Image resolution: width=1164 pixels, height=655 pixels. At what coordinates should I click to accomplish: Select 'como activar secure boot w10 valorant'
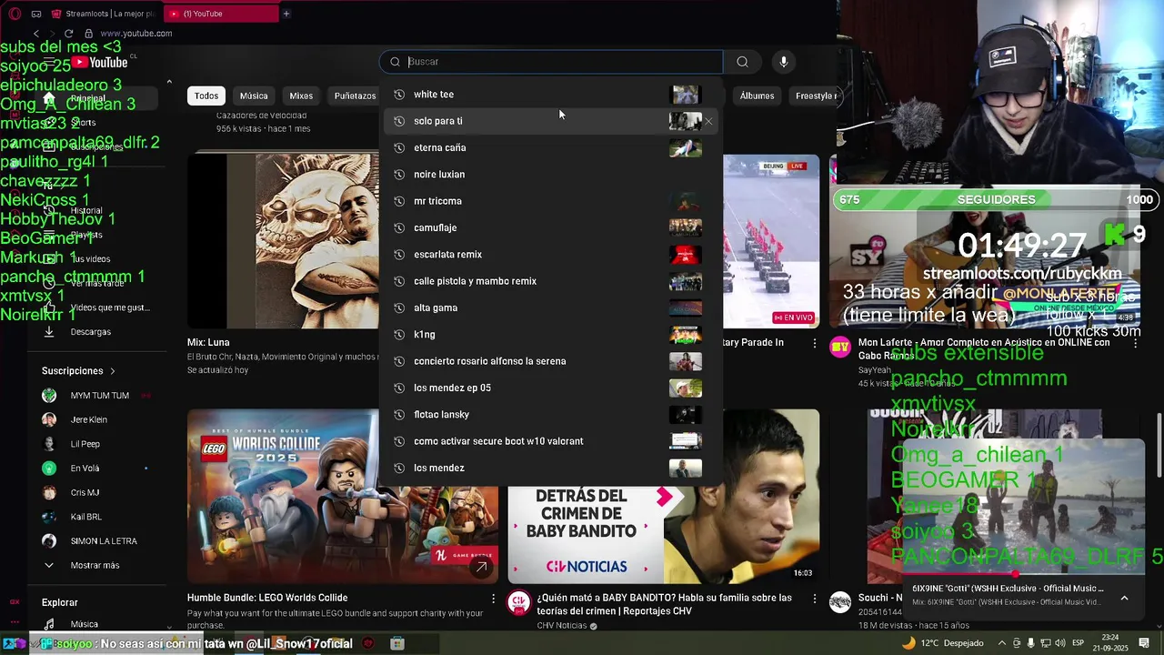pos(551,441)
